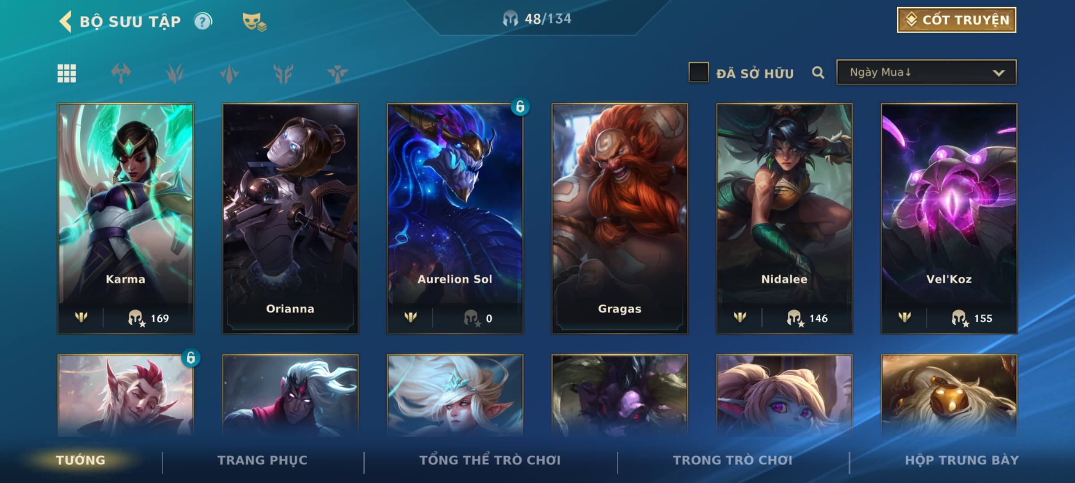Enable the Đã Sở Hữu checkbox
This screenshot has width=1075, height=483.
click(698, 72)
